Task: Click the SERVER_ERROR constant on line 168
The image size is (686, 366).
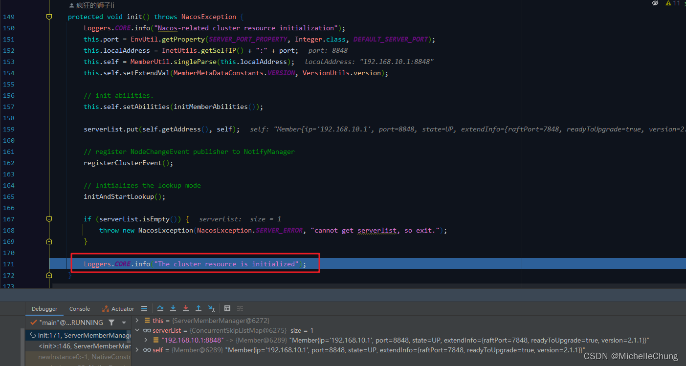Action: (279, 230)
